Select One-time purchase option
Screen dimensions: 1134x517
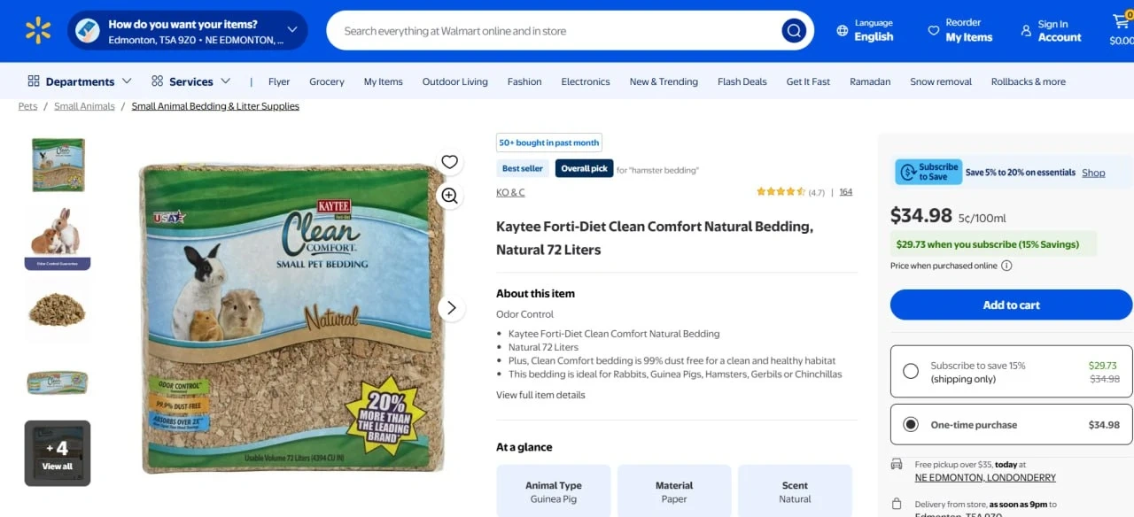911,425
